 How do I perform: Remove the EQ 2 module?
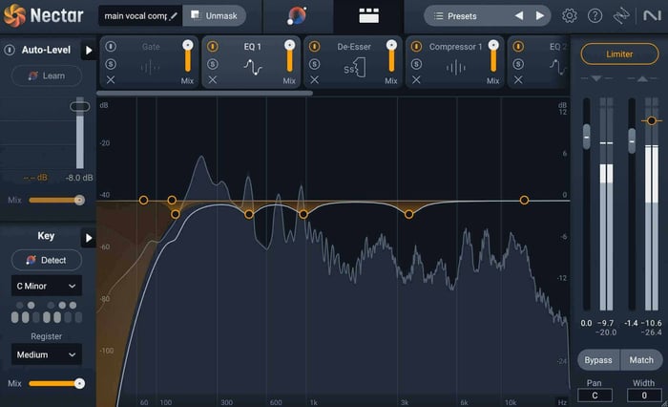(x=518, y=80)
